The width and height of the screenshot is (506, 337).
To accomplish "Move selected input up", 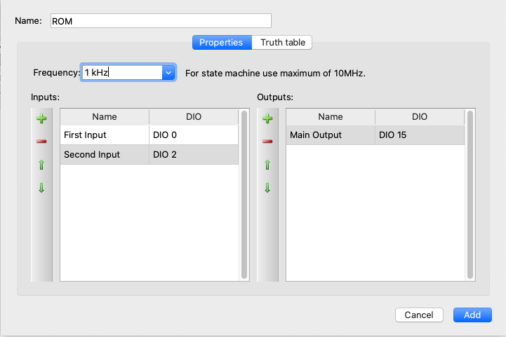I will click(x=41, y=165).
